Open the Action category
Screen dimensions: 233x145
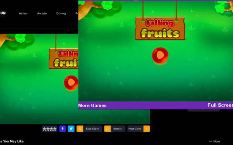(23, 14)
